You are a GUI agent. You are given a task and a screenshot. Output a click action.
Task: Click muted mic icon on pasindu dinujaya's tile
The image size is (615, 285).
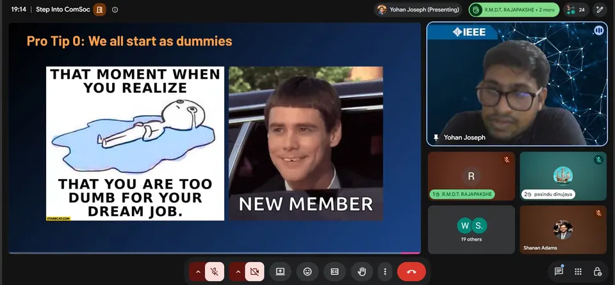click(x=598, y=160)
